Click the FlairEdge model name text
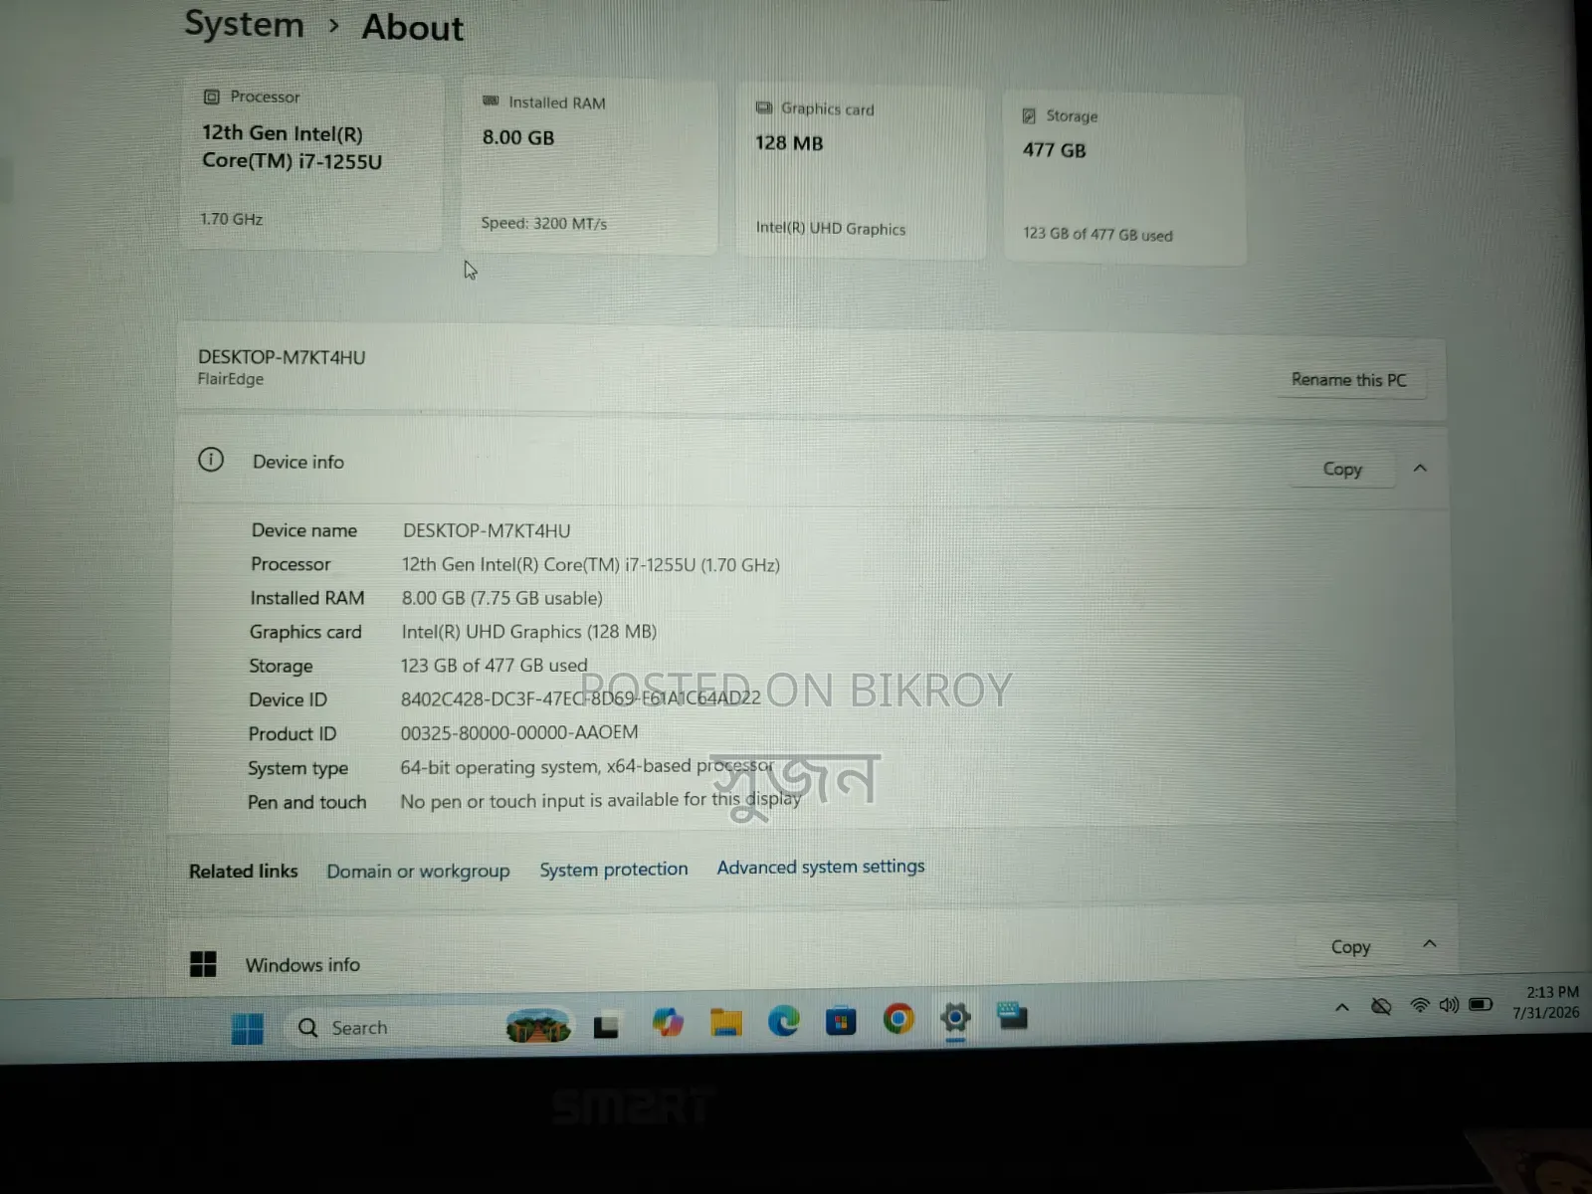This screenshot has width=1592, height=1194. pyautogui.click(x=231, y=379)
